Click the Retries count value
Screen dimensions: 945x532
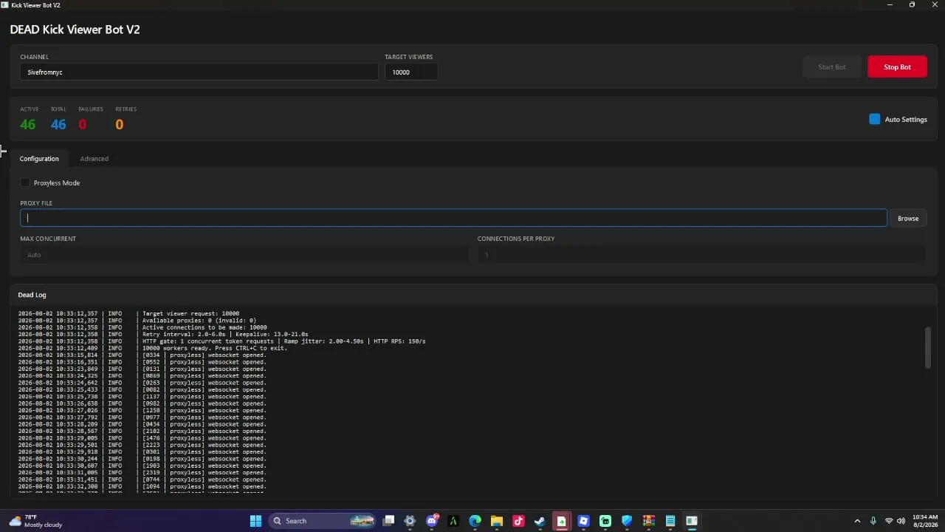119,124
